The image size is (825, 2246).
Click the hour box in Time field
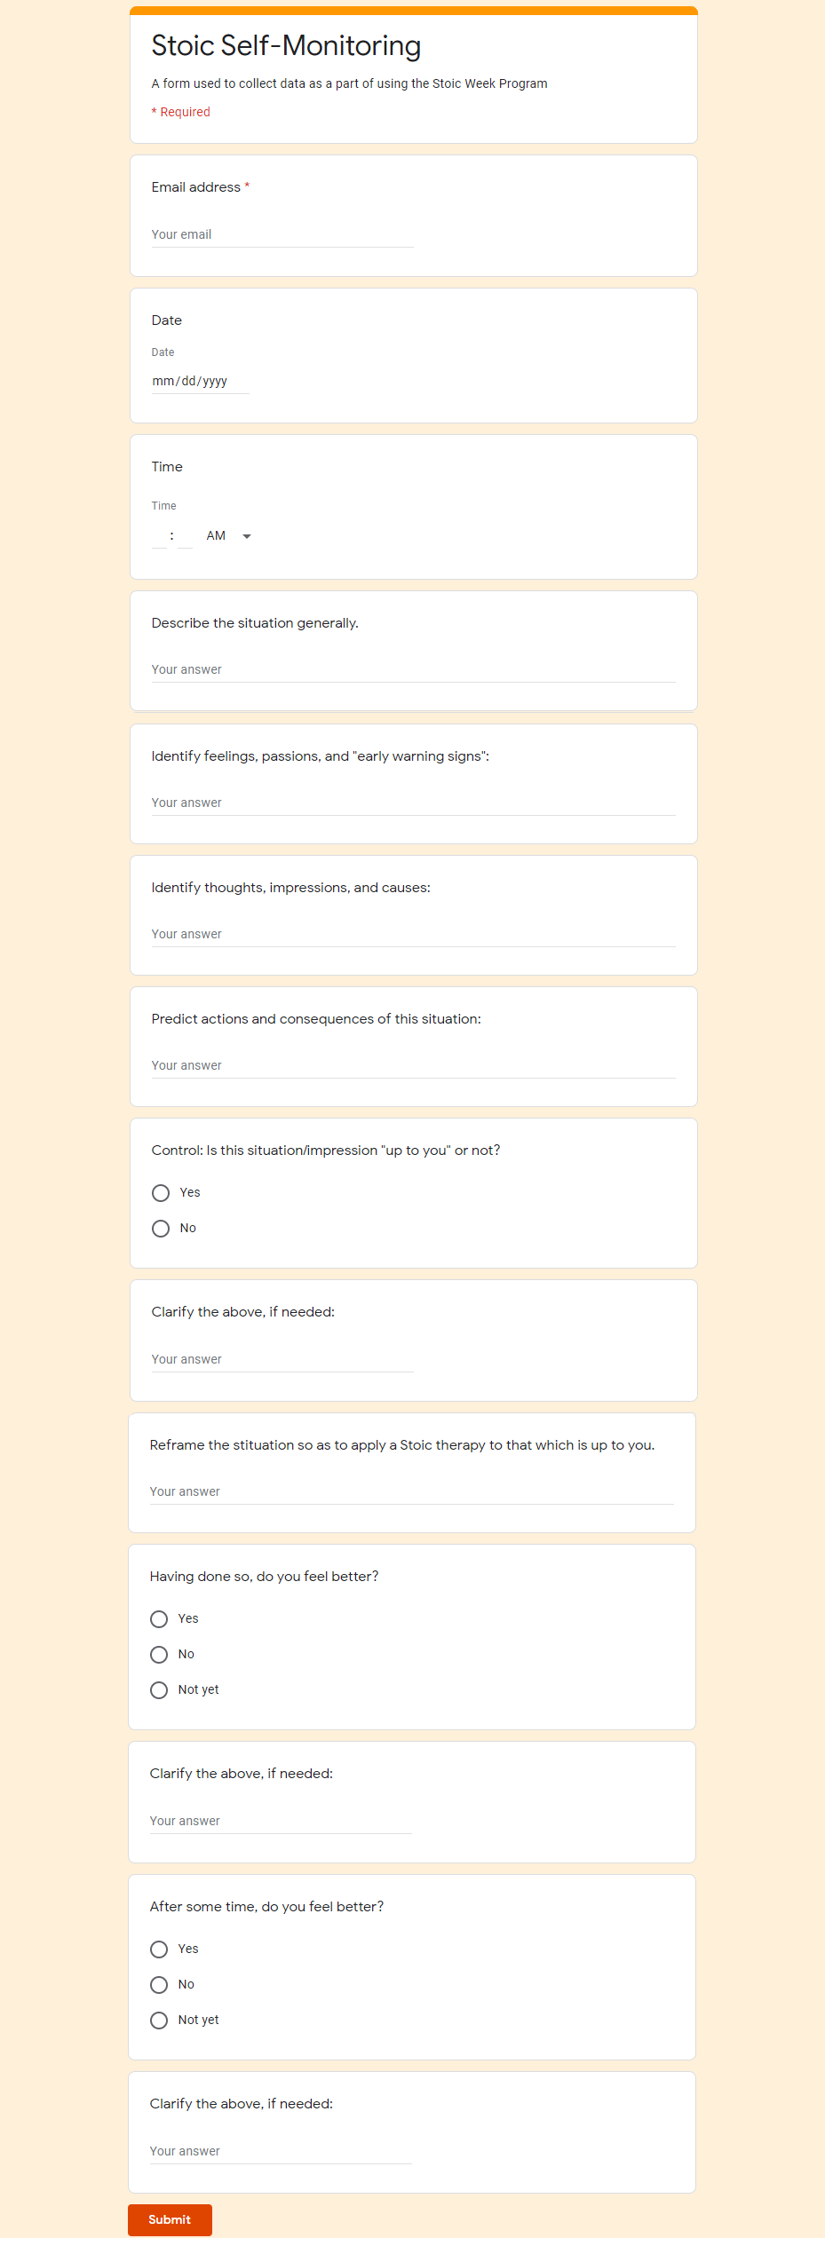click(159, 536)
